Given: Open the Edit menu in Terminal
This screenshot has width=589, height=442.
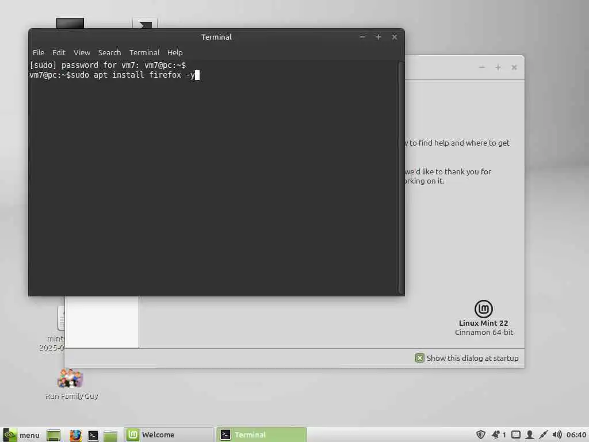Looking at the screenshot, I should tap(59, 52).
